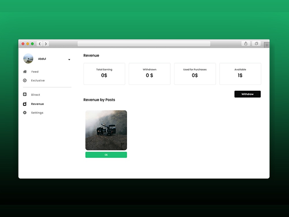289x217 pixels.
Task: Click the browser tabs overview icon
Action: [256, 44]
